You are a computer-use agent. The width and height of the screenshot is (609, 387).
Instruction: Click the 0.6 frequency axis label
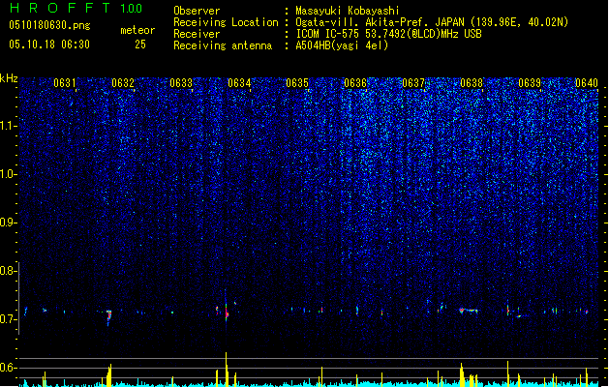tap(7, 368)
